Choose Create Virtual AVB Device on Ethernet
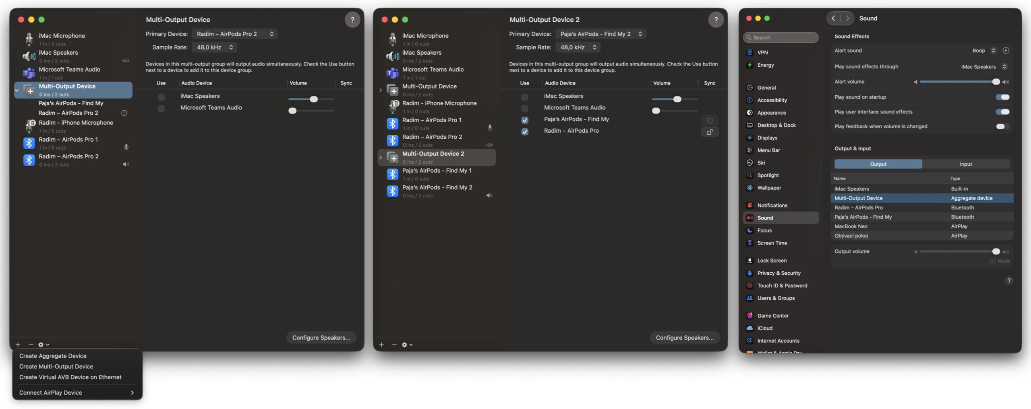Screen dimensions: 1031x409 [70, 377]
